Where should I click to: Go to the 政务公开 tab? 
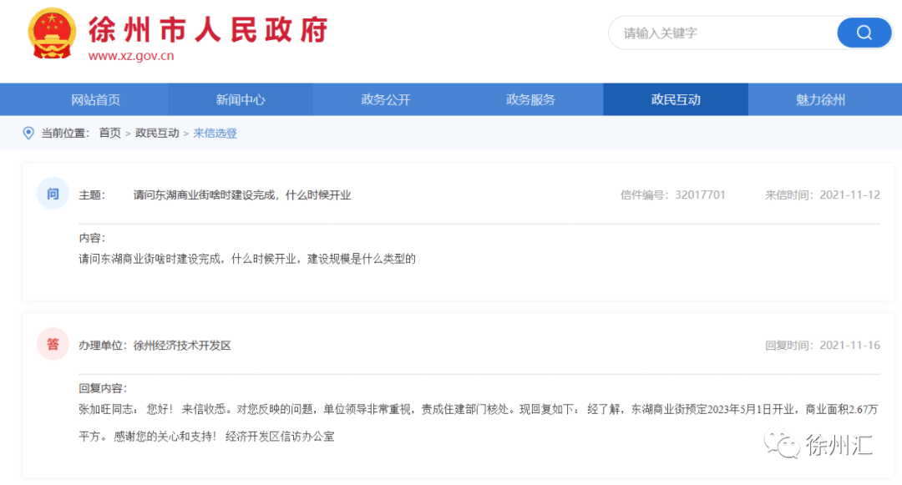click(x=386, y=99)
